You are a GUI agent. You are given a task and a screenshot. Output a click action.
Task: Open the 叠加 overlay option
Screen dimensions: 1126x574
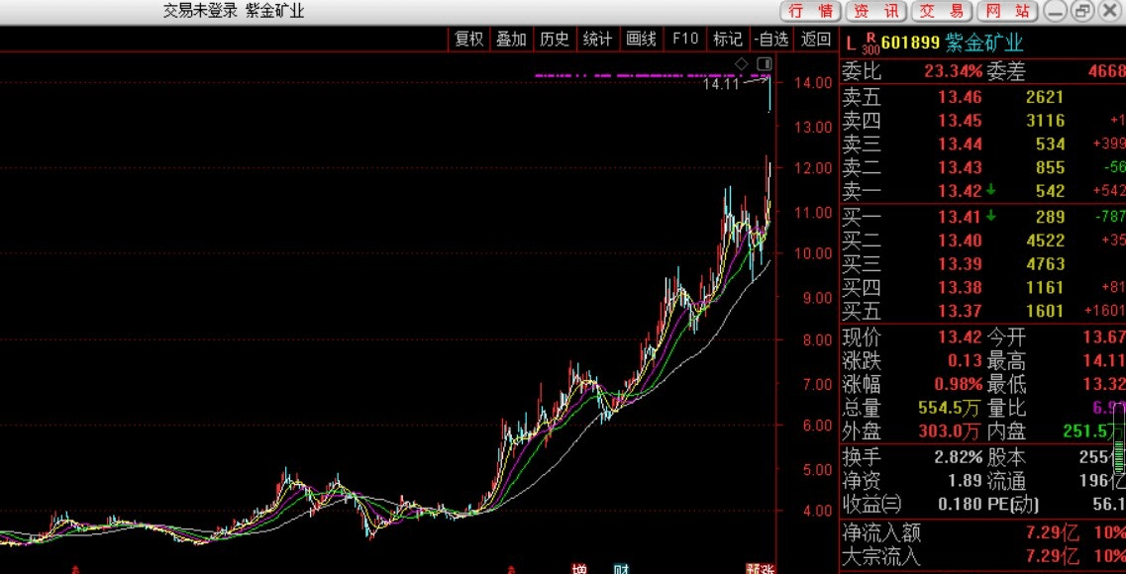[x=511, y=39]
